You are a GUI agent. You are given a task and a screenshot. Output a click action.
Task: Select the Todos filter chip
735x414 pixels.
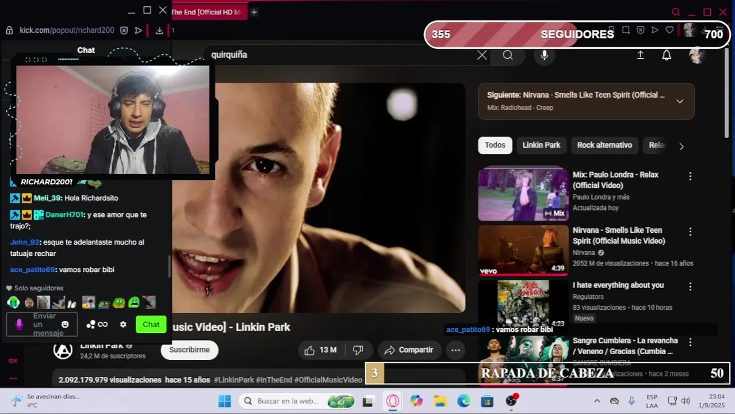(495, 145)
